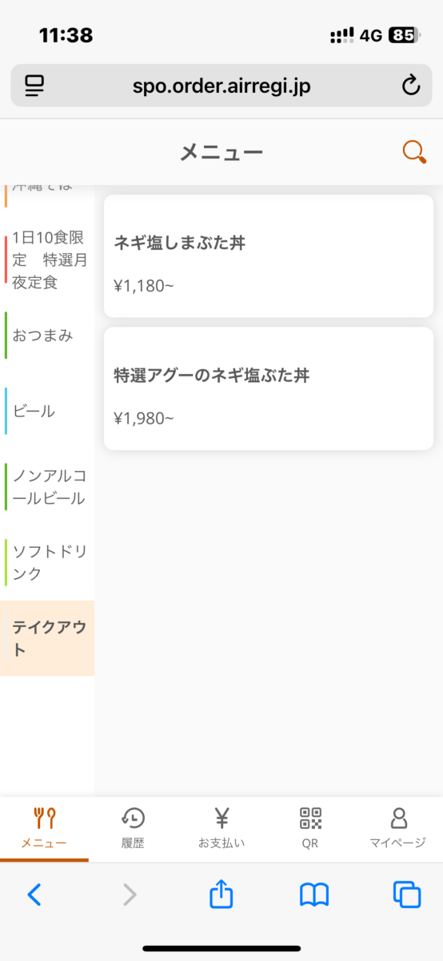
Task: Tap the Safari share icon
Action: coord(221,894)
